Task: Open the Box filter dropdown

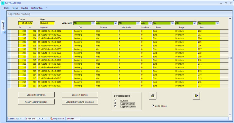Action: 217,23
